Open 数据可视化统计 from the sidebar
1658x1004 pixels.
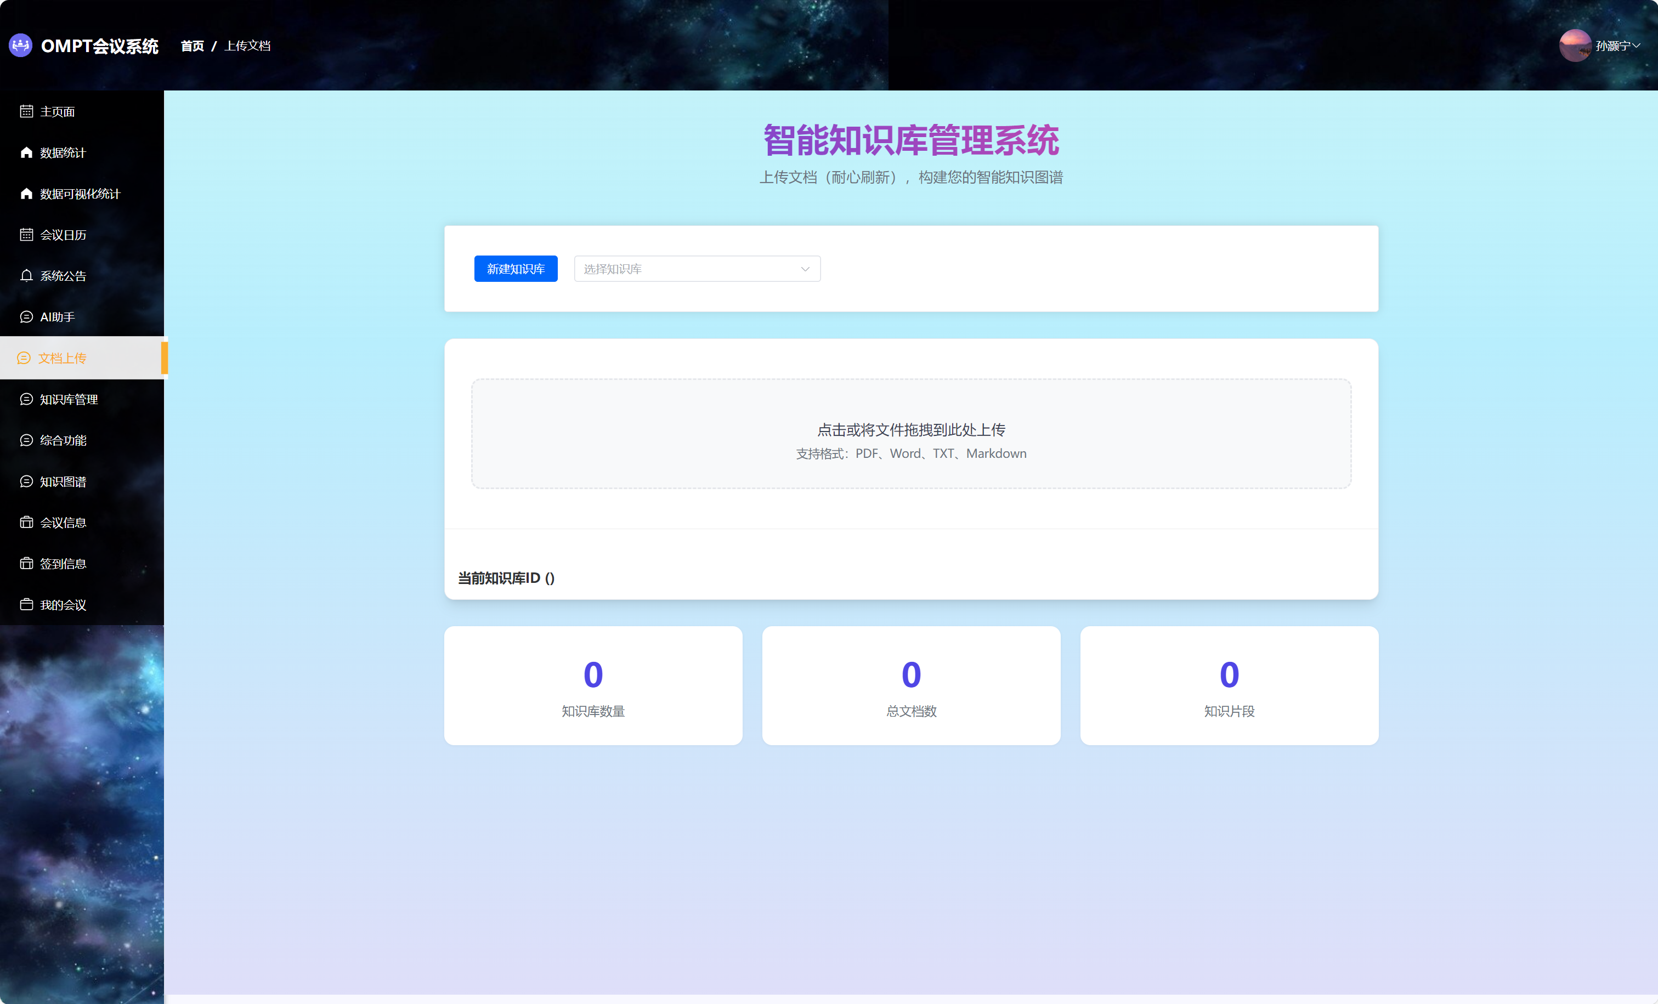pyautogui.click(x=82, y=194)
